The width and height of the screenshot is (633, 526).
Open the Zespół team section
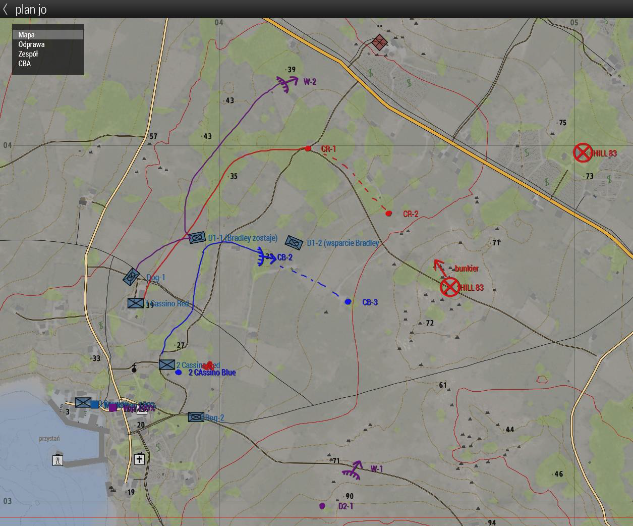(28, 54)
